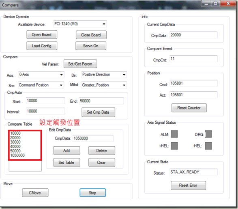Select 50000 in the Compare Table
This screenshot has width=238, height=209.
15,151
